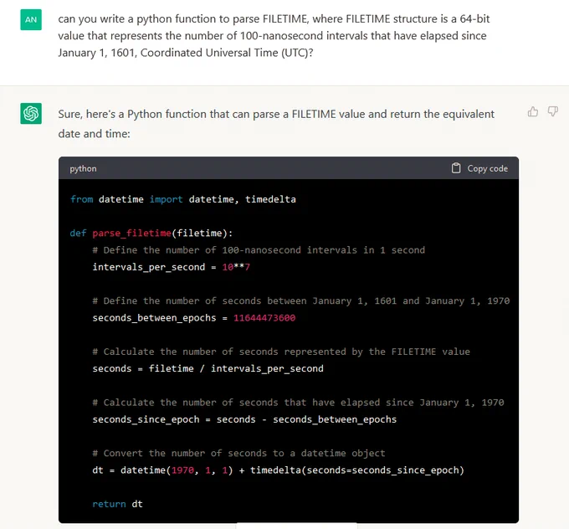Click the 'intervals_per_second = 10**7' line
The image size is (569, 529).
172,267
